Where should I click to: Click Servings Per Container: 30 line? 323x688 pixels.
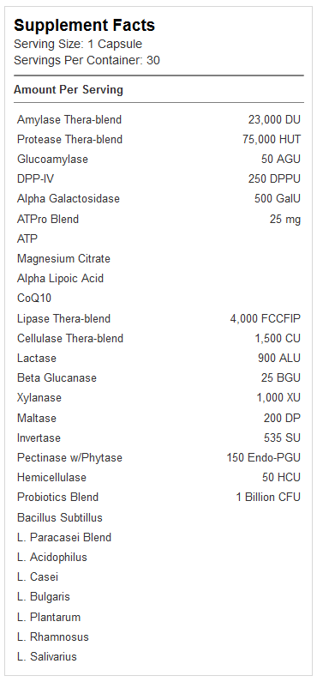(x=87, y=60)
